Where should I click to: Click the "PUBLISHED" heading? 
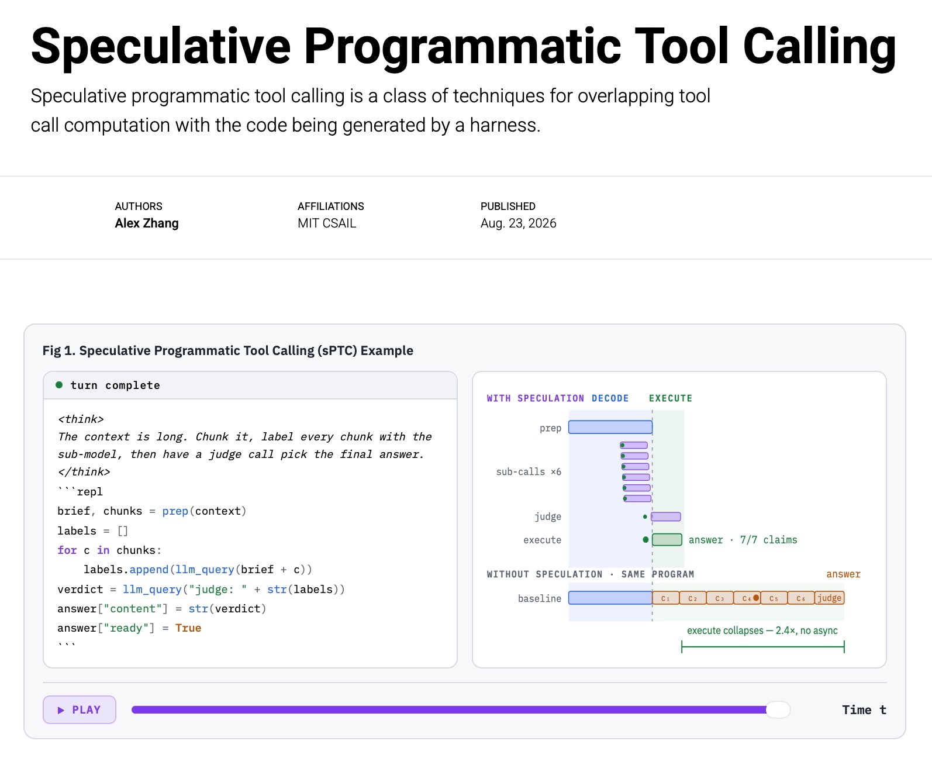(x=508, y=206)
